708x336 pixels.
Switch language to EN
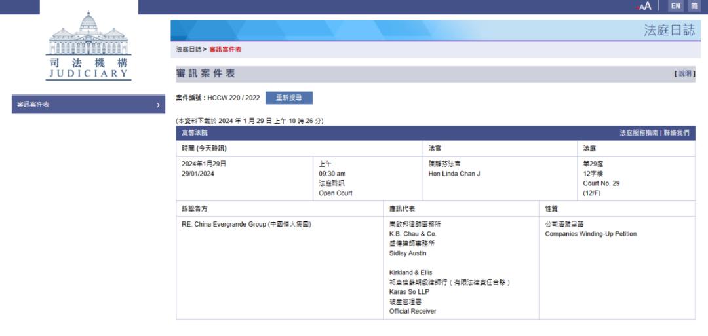click(x=675, y=6)
